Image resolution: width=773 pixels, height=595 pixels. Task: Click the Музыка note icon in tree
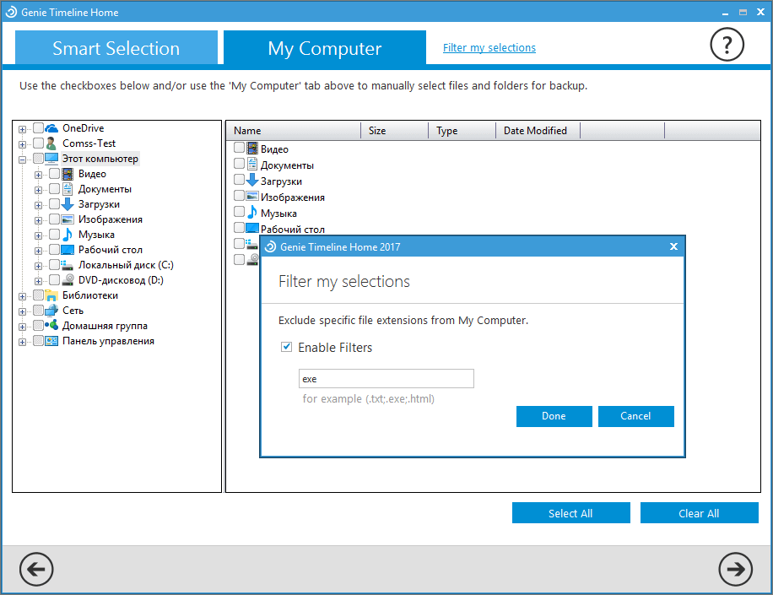click(68, 235)
